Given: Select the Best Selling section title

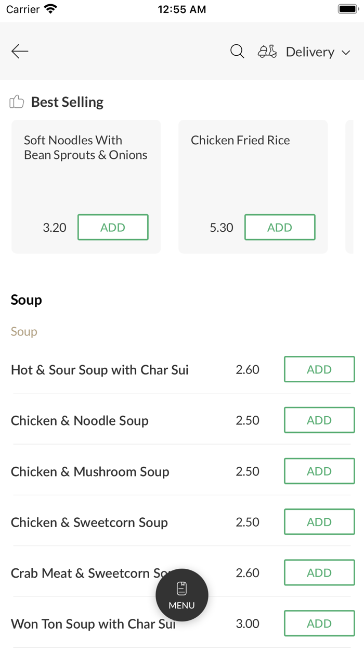Looking at the screenshot, I should point(67,102).
